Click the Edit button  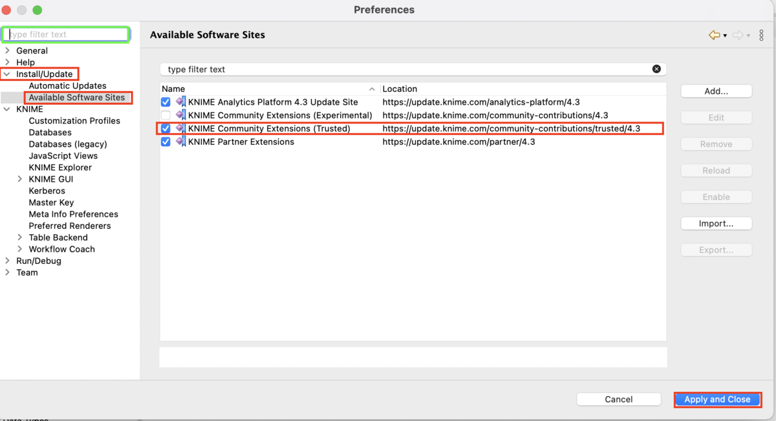pos(717,118)
